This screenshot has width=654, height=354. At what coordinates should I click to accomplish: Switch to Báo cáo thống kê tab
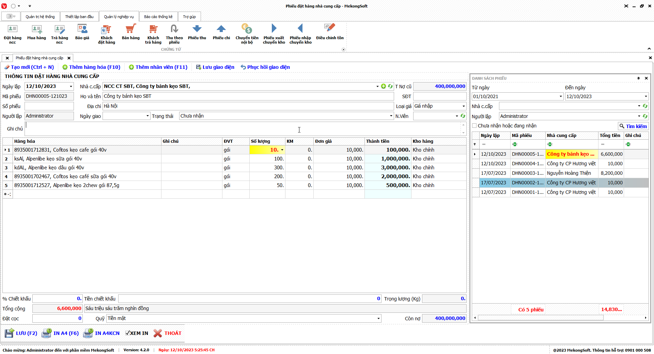[x=158, y=17]
